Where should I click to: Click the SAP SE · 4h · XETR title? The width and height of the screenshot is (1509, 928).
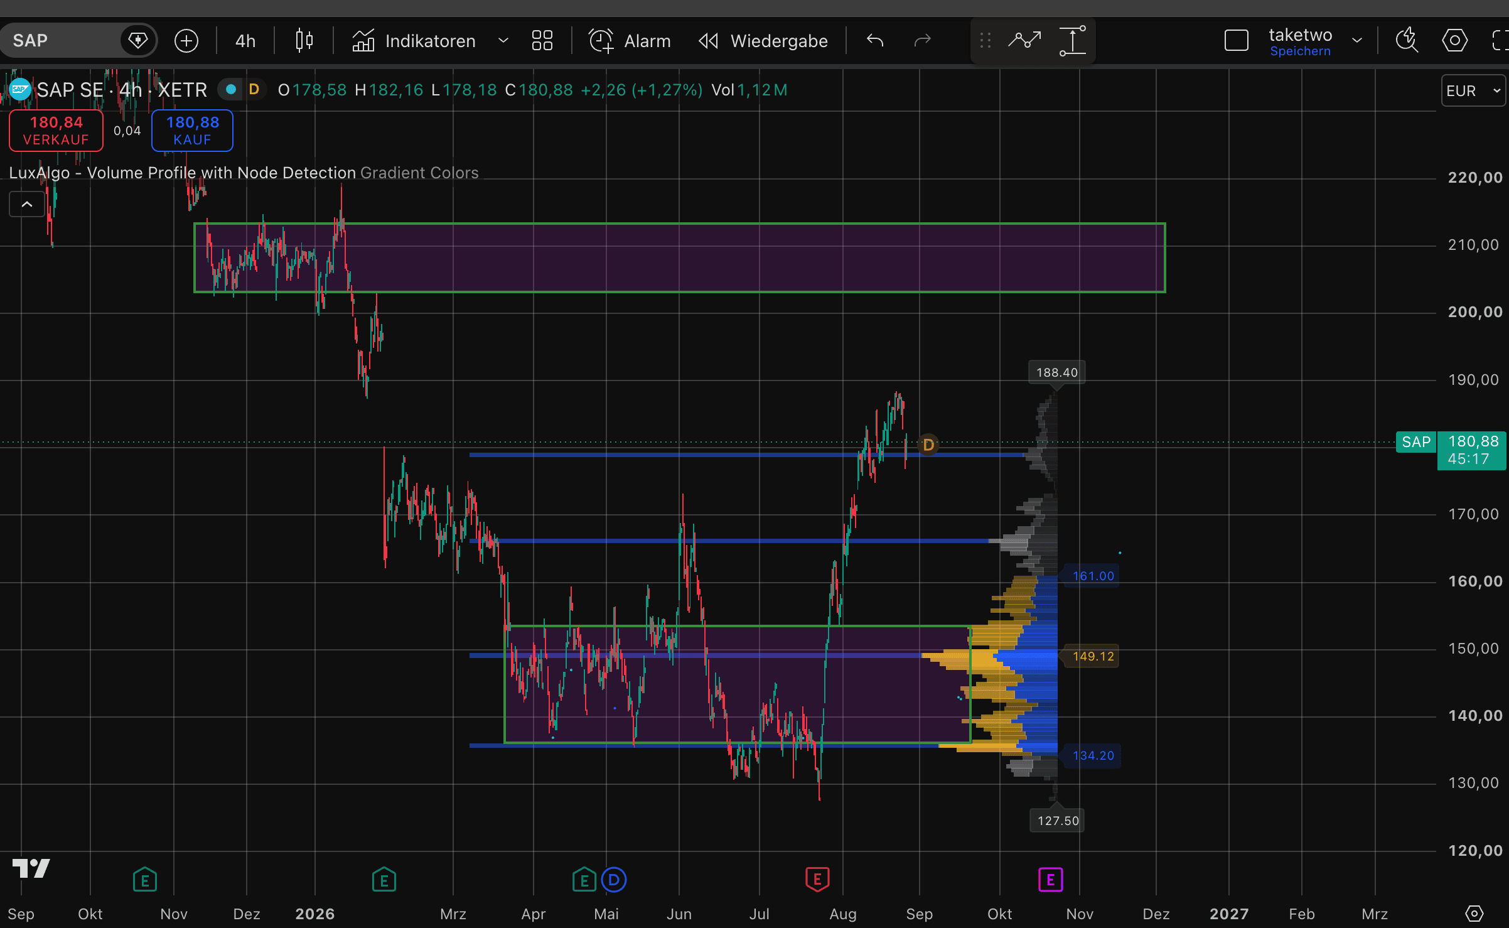[122, 90]
